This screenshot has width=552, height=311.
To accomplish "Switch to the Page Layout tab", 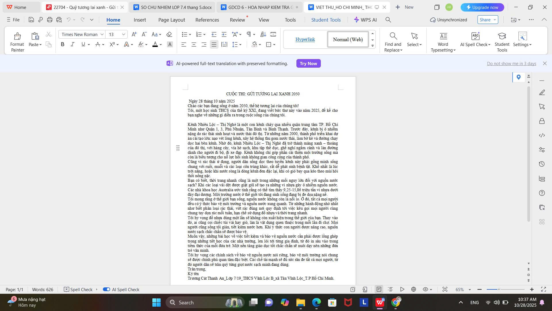I will (x=172, y=20).
